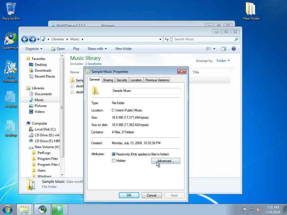Image resolution: width=287 pixels, height=215 pixels.
Task: Go forward in the Explorer window
Action: pos(33,39)
